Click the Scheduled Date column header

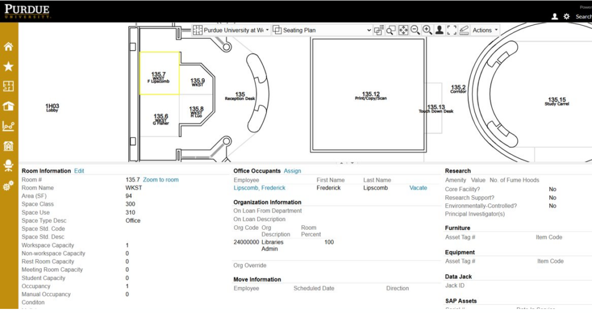click(314, 289)
